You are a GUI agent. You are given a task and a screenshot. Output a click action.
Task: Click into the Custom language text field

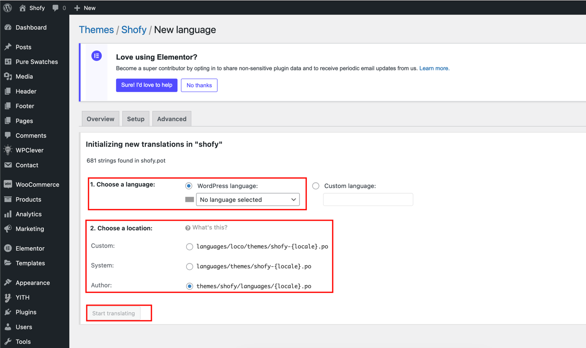[x=368, y=200]
